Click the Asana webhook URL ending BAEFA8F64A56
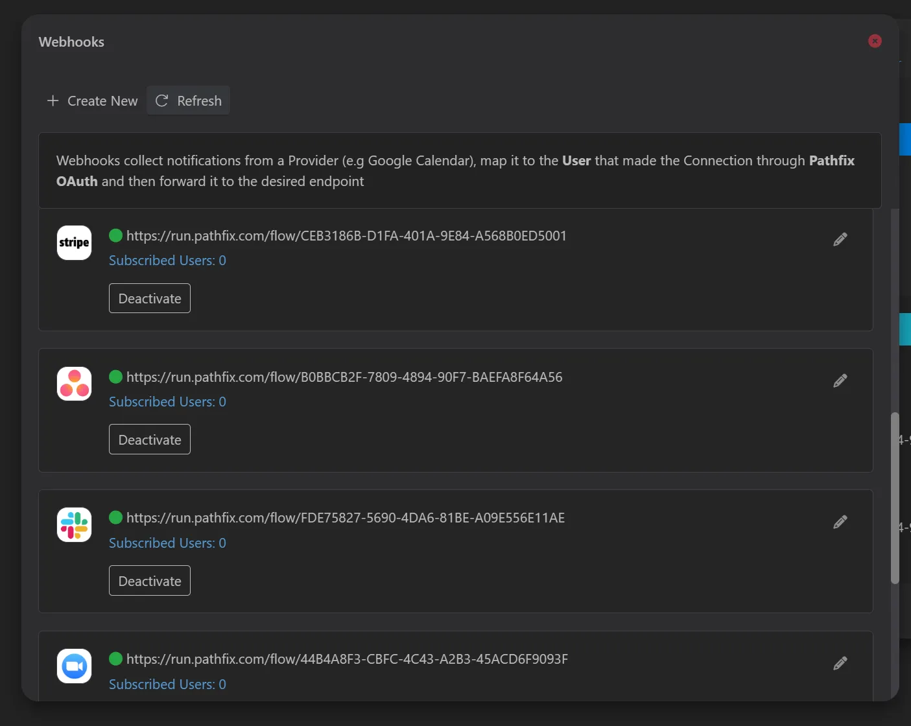Viewport: 911px width, 726px height. click(344, 377)
